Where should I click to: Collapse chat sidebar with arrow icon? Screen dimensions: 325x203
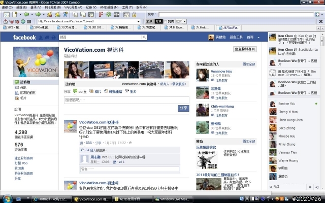click(317, 187)
